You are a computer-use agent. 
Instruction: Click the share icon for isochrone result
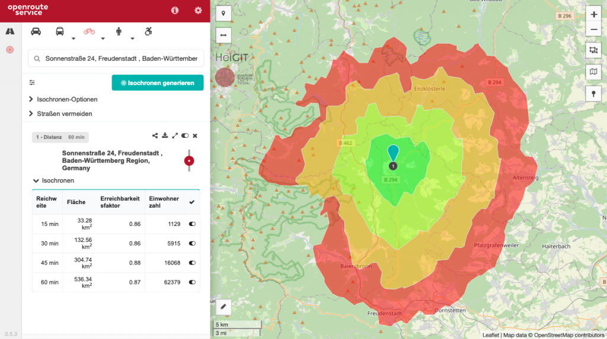pyautogui.click(x=155, y=135)
